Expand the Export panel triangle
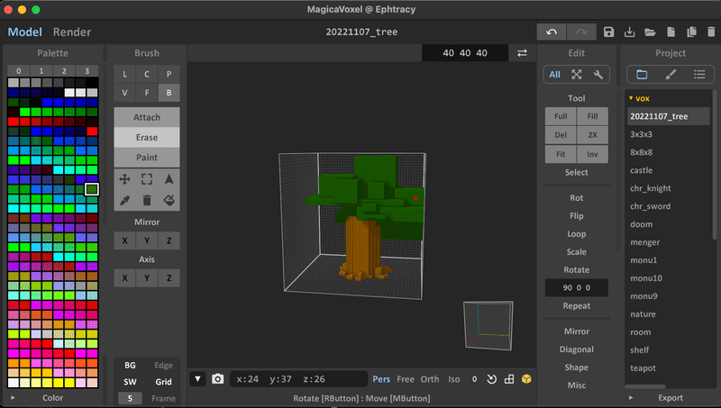The height and width of the screenshot is (408, 721). [x=631, y=398]
